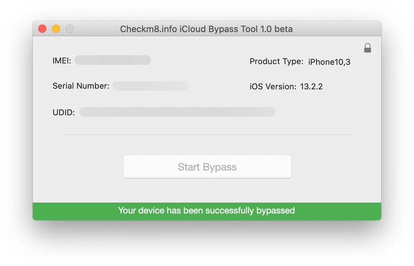The image size is (414, 266).
Task: Minimize the window with the yellow button
Action: [x=56, y=29]
